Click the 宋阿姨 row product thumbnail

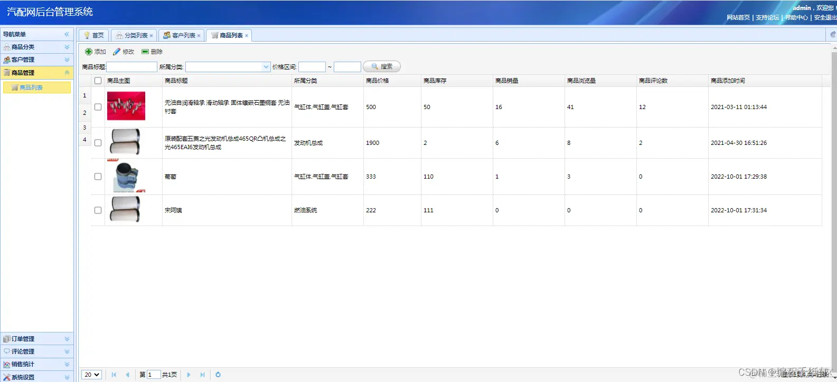coord(125,210)
